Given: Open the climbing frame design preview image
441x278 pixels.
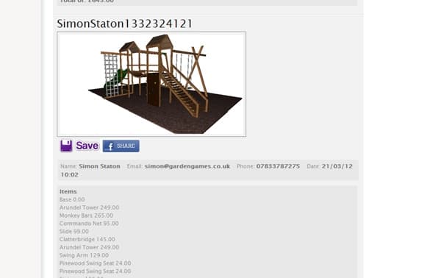Looking at the screenshot, I should click(151, 84).
